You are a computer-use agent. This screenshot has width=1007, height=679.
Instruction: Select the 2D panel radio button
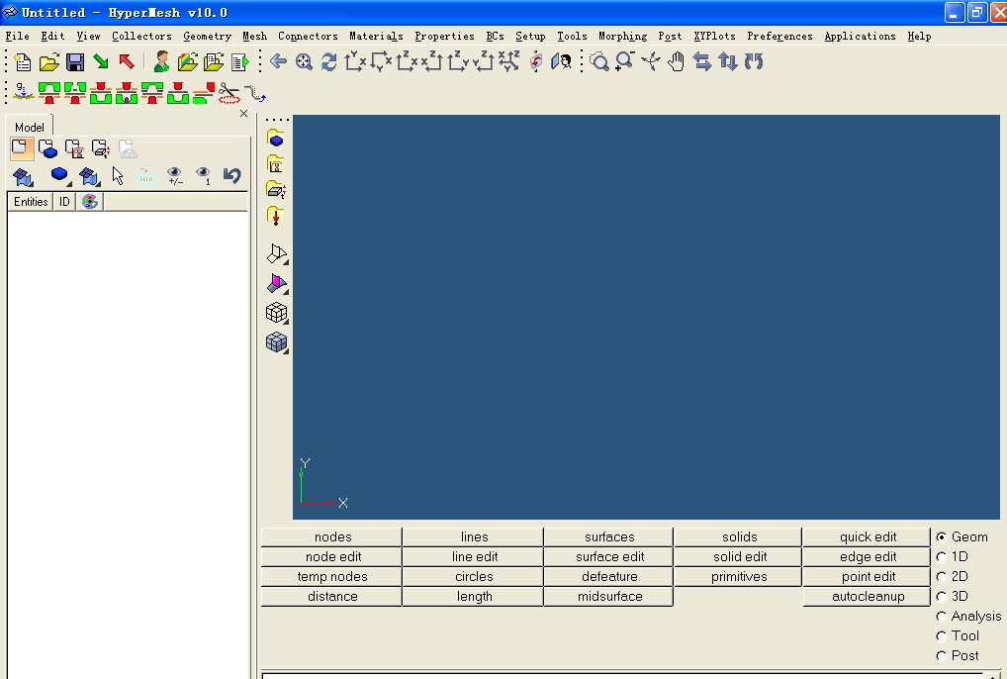942,577
